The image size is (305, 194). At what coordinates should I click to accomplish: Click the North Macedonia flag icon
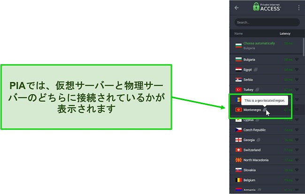(x=238, y=160)
